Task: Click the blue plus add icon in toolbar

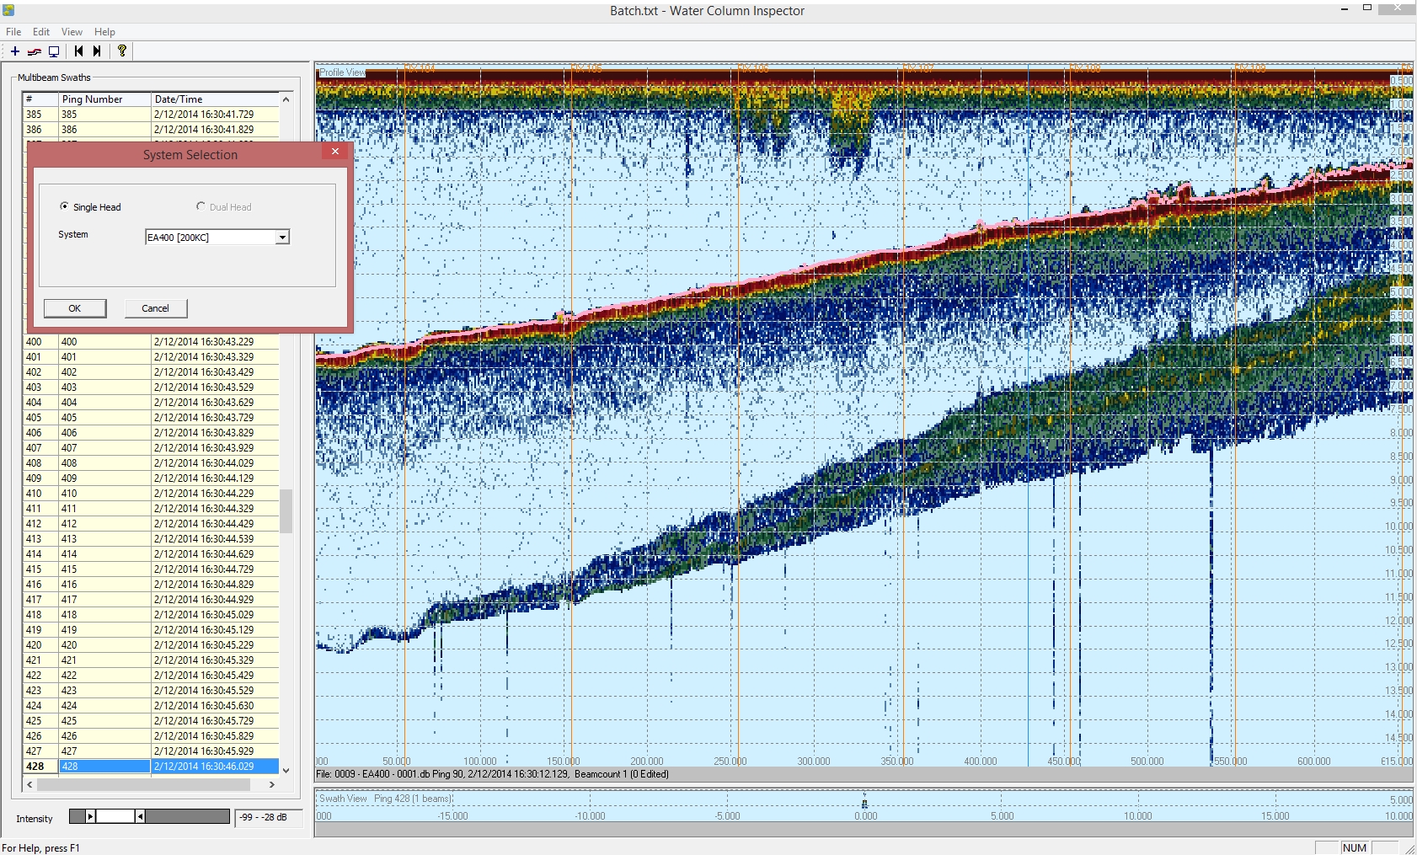Action: (15, 51)
